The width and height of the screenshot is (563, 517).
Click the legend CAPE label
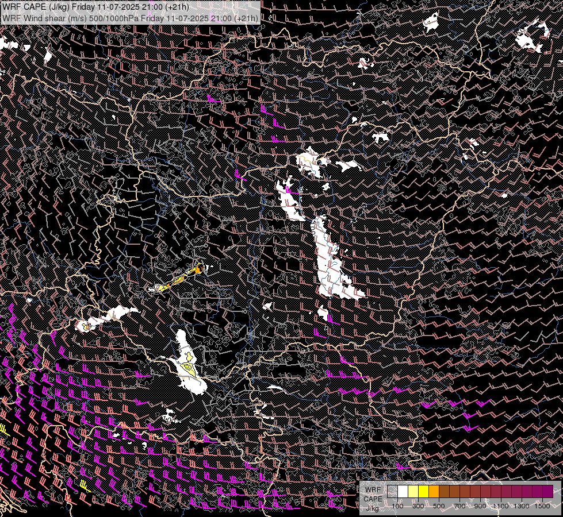373,499
